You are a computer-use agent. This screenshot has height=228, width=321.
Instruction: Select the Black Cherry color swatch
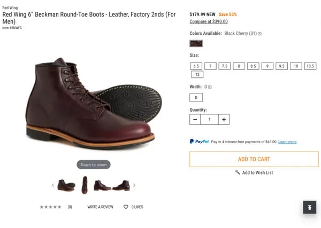tap(196, 43)
